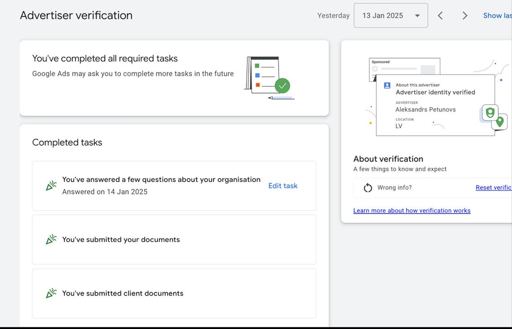Click party icon next to submitted documents
512x329 pixels.
point(51,240)
